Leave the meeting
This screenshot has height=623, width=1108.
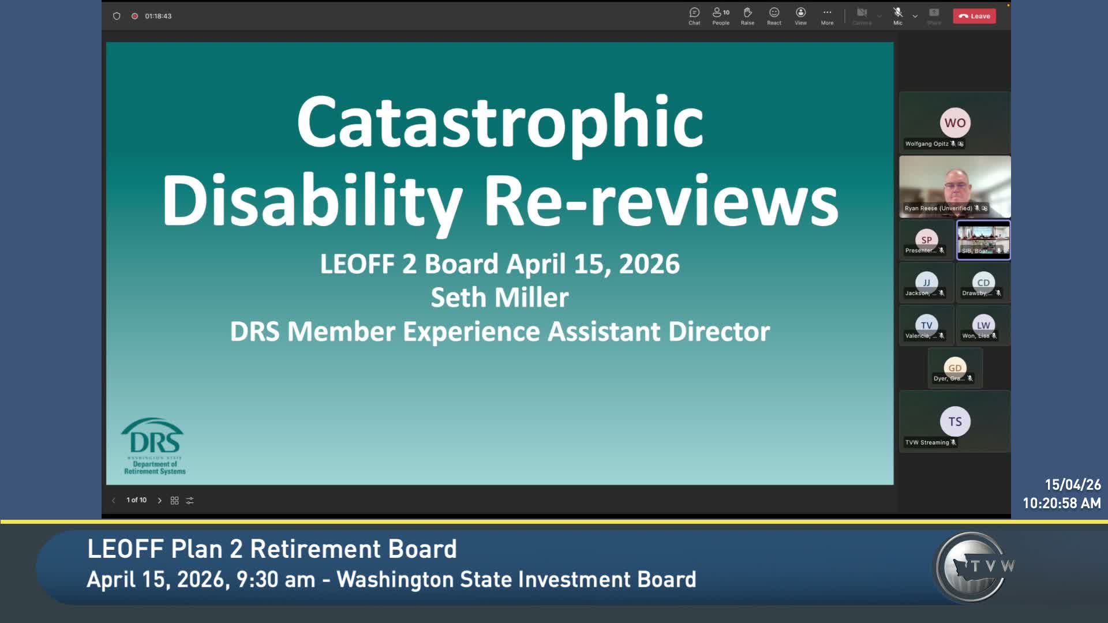coord(974,16)
